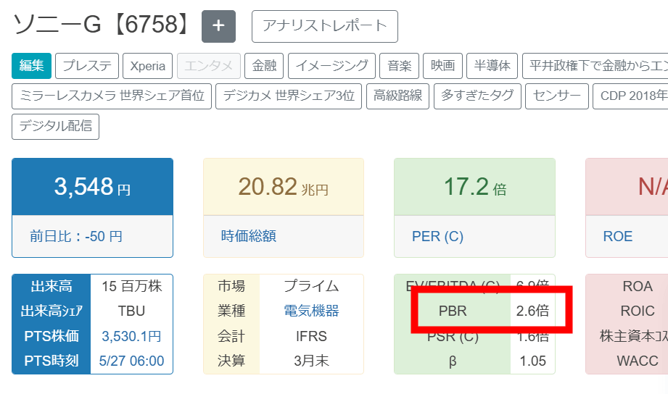Click the ROIC label
The width and height of the screenshot is (668, 394).
click(x=638, y=311)
